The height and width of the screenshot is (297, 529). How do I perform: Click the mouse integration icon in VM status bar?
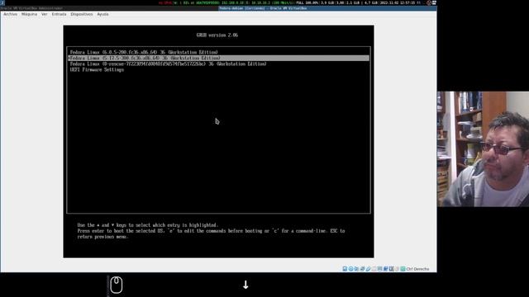[x=397, y=269]
